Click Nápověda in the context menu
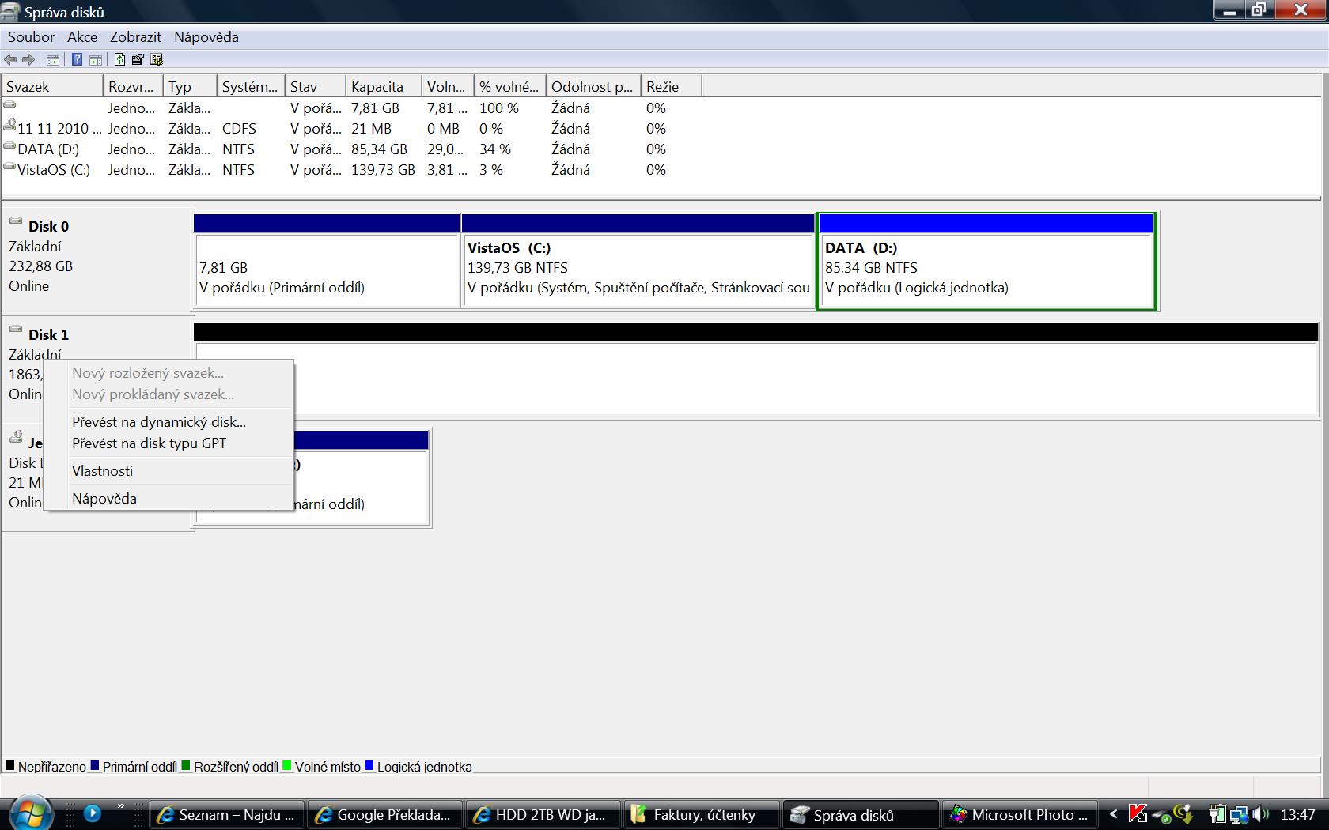This screenshot has width=1329, height=830. [x=169, y=499]
